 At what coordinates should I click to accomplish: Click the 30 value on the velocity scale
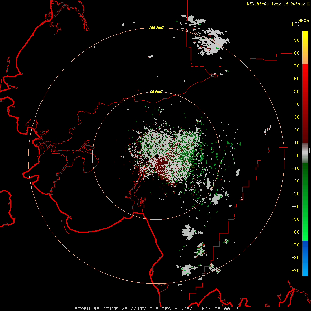pos(297,117)
